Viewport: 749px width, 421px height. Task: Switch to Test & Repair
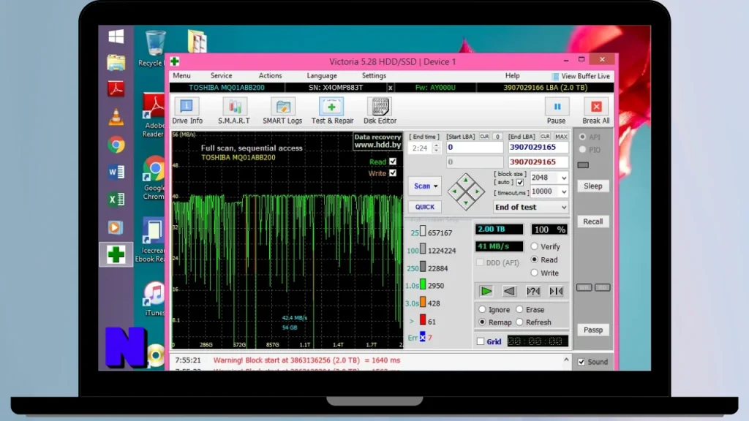pos(332,111)
